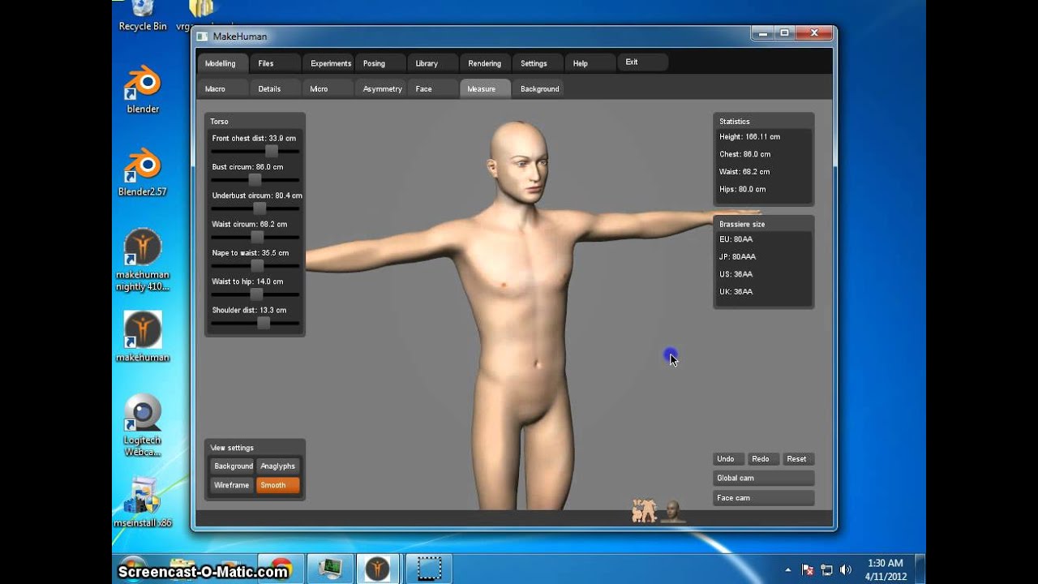Click the JP: 80AAA brassiere size
Screen dimensions: 1038x584
tap(737, 256)
